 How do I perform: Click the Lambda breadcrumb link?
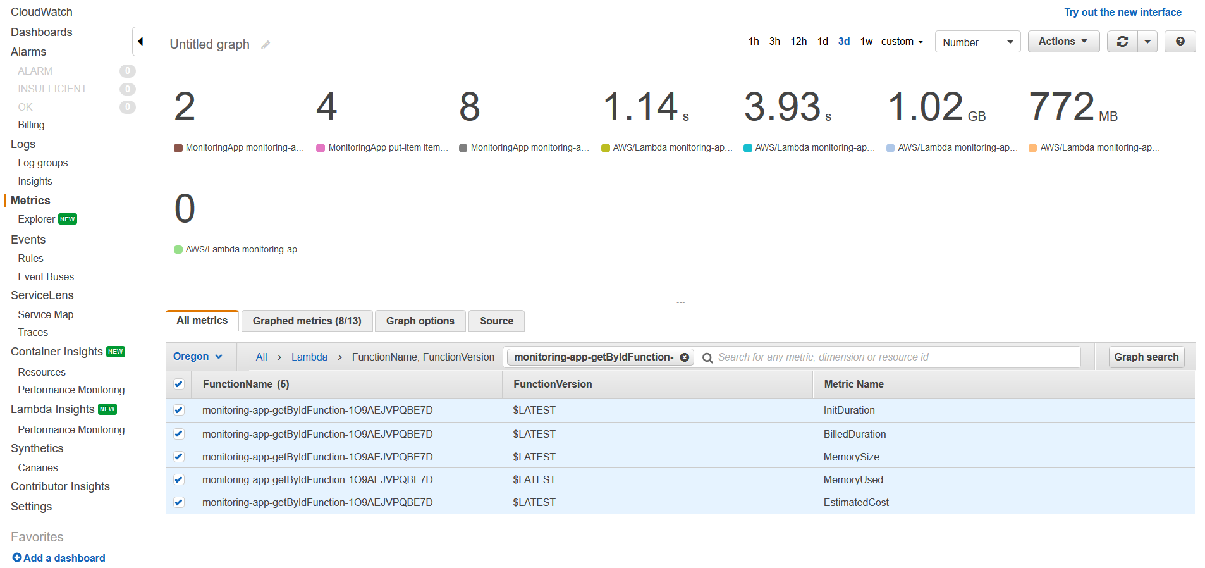(309, 357)
